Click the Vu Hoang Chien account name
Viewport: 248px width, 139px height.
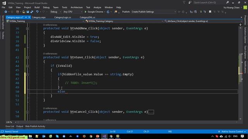click(231, 7)
